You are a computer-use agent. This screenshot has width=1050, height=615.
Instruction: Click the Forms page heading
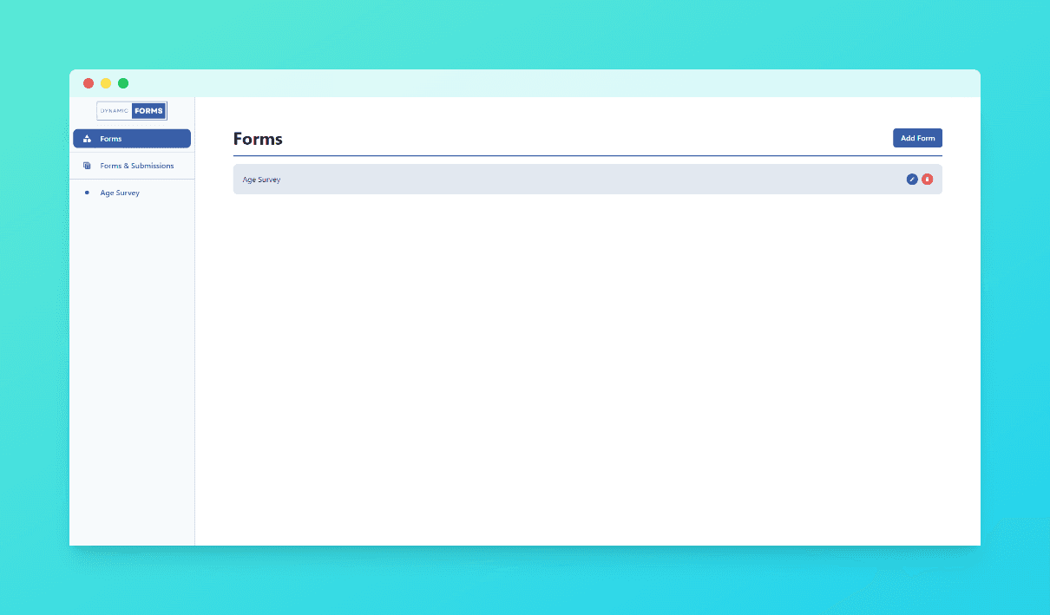pyautogui.click(x=257, y=139)
